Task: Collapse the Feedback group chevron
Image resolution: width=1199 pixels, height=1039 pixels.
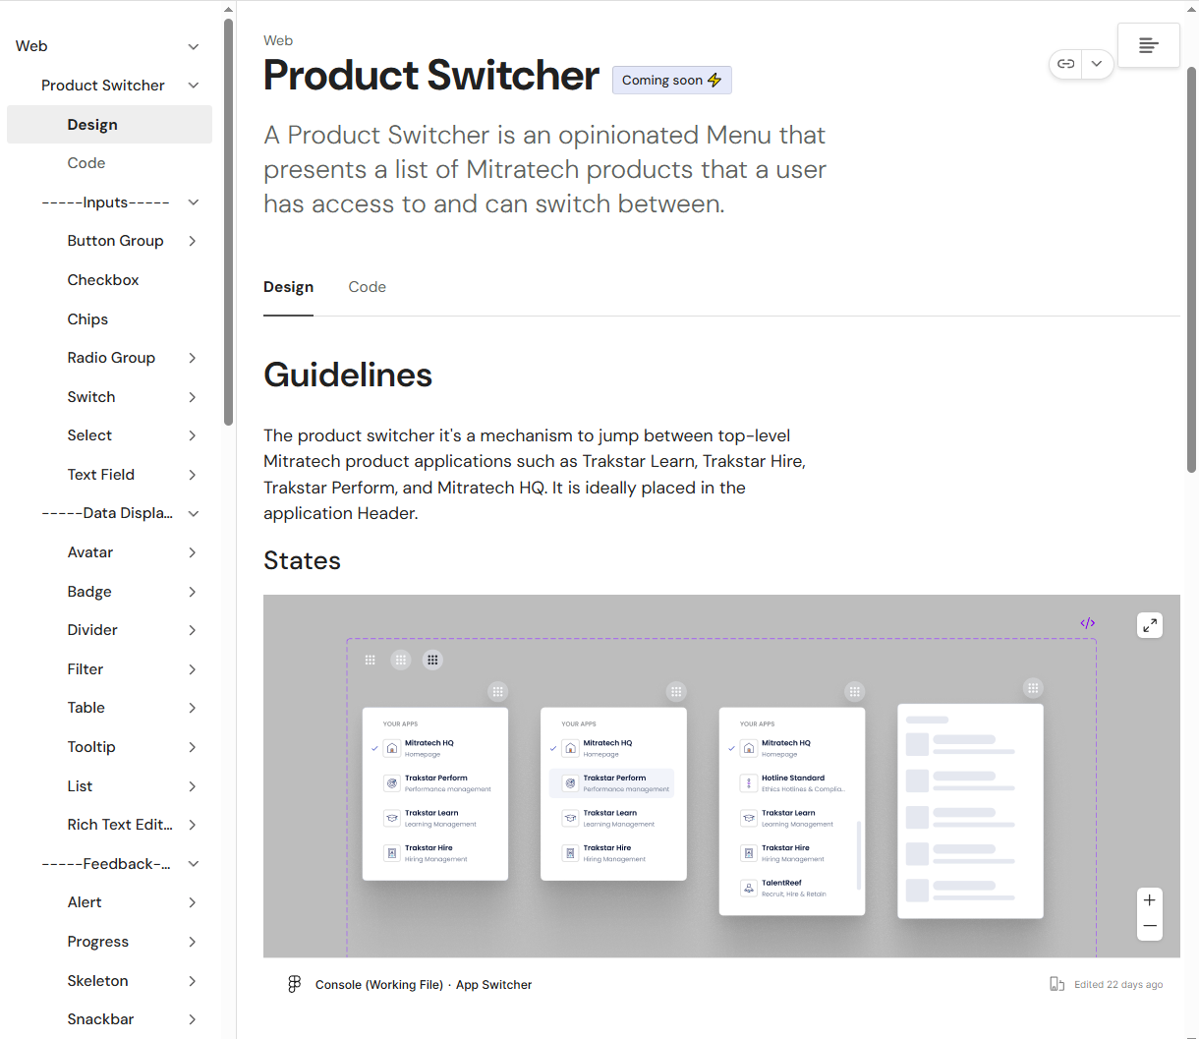Action: [194, 864]
